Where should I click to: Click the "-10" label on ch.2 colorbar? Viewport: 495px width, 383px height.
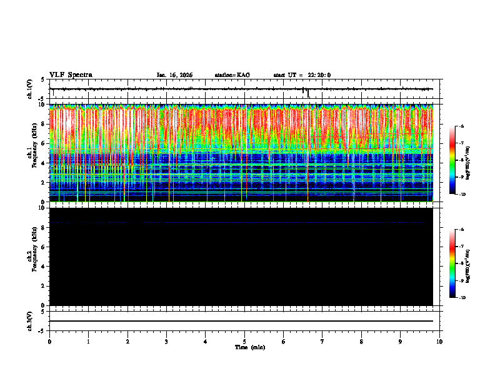pyautogui.click(x=462, y=297)
